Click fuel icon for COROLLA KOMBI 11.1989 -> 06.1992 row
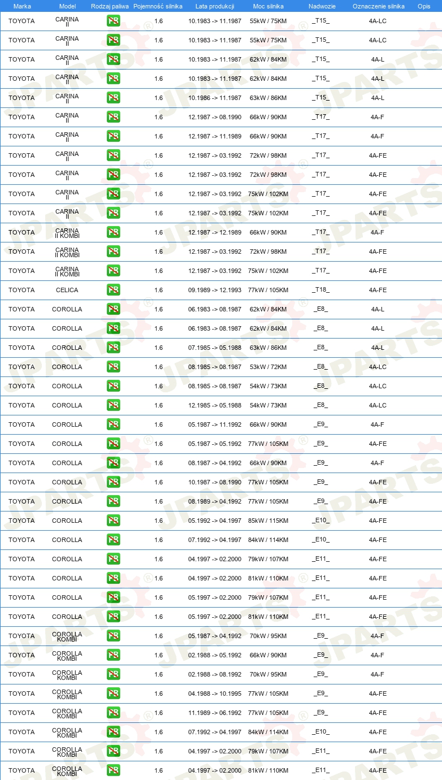Image resolution: width=442 pixels, height=780 pixels. (x=113, y=713)
